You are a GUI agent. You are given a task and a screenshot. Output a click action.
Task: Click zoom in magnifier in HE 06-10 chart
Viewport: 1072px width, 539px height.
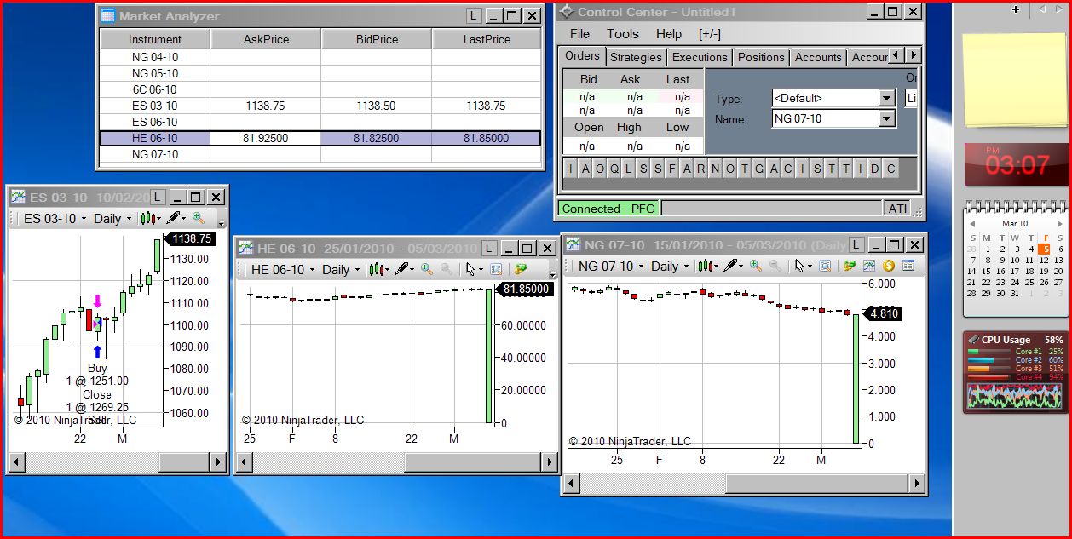[x=427, y=269]
